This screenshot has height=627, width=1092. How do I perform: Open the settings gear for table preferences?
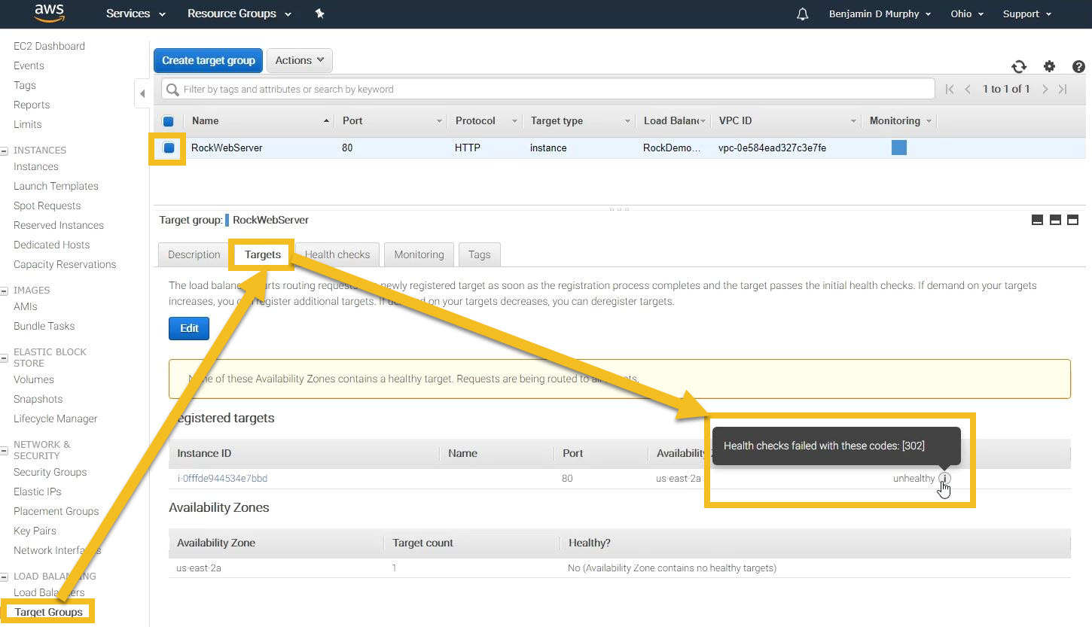click(x=1049, y=66)
